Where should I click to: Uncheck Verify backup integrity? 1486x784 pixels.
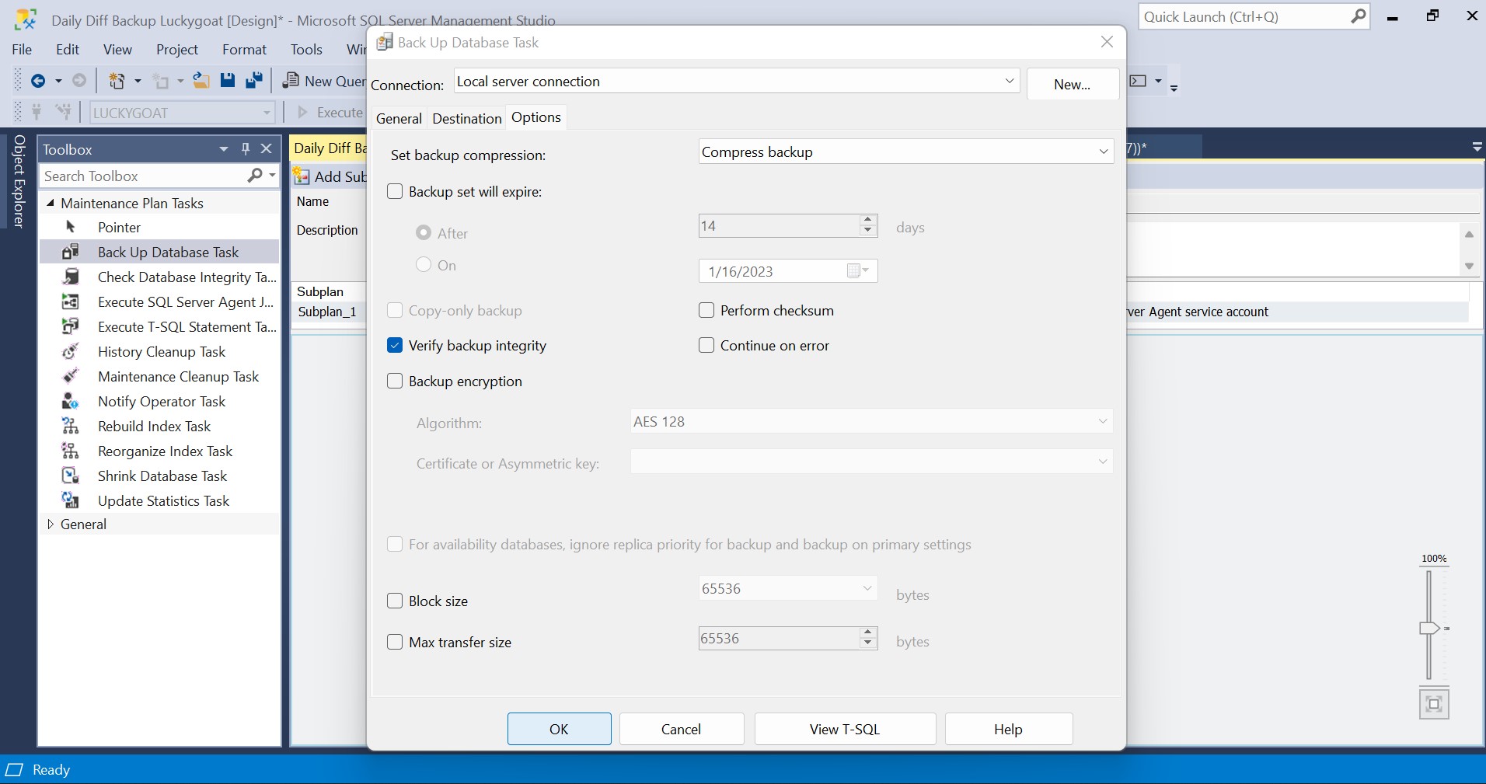click(395, 346)
